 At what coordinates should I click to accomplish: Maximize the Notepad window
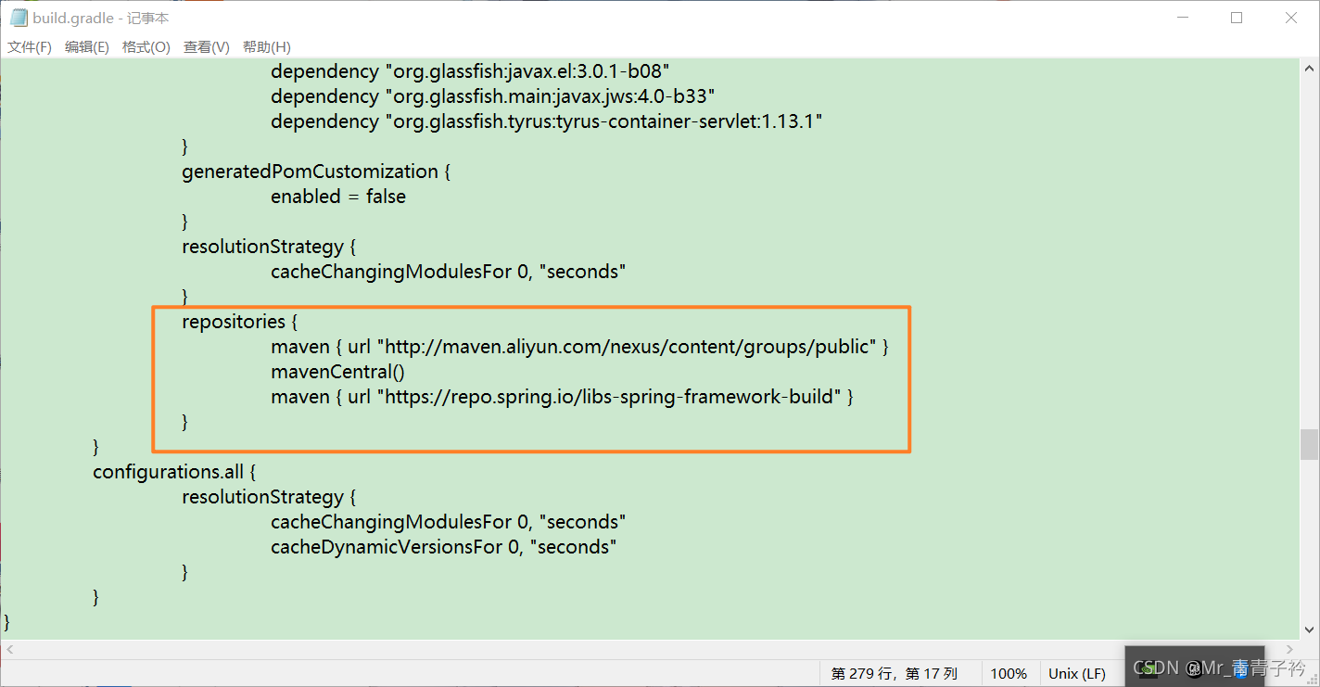(x=1237, y=18)
